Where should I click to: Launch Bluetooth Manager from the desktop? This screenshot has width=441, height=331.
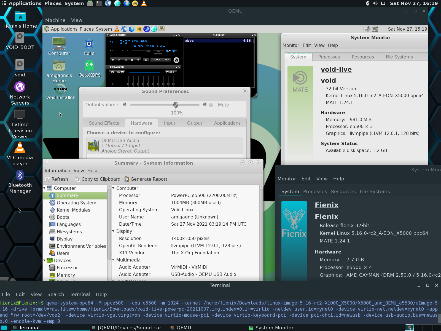(x=20, y=175)
